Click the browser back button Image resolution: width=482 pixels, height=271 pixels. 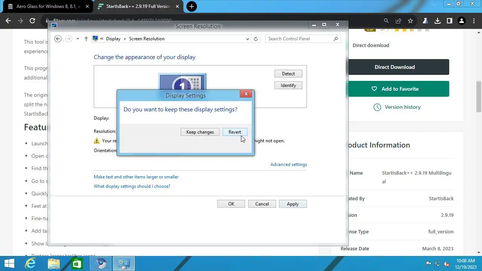[x=8, y=21]
